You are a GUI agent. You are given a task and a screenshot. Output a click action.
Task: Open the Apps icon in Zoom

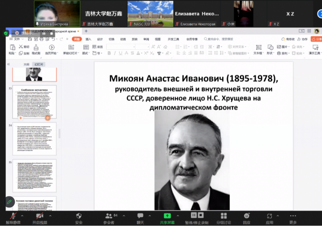coord(270,216)
